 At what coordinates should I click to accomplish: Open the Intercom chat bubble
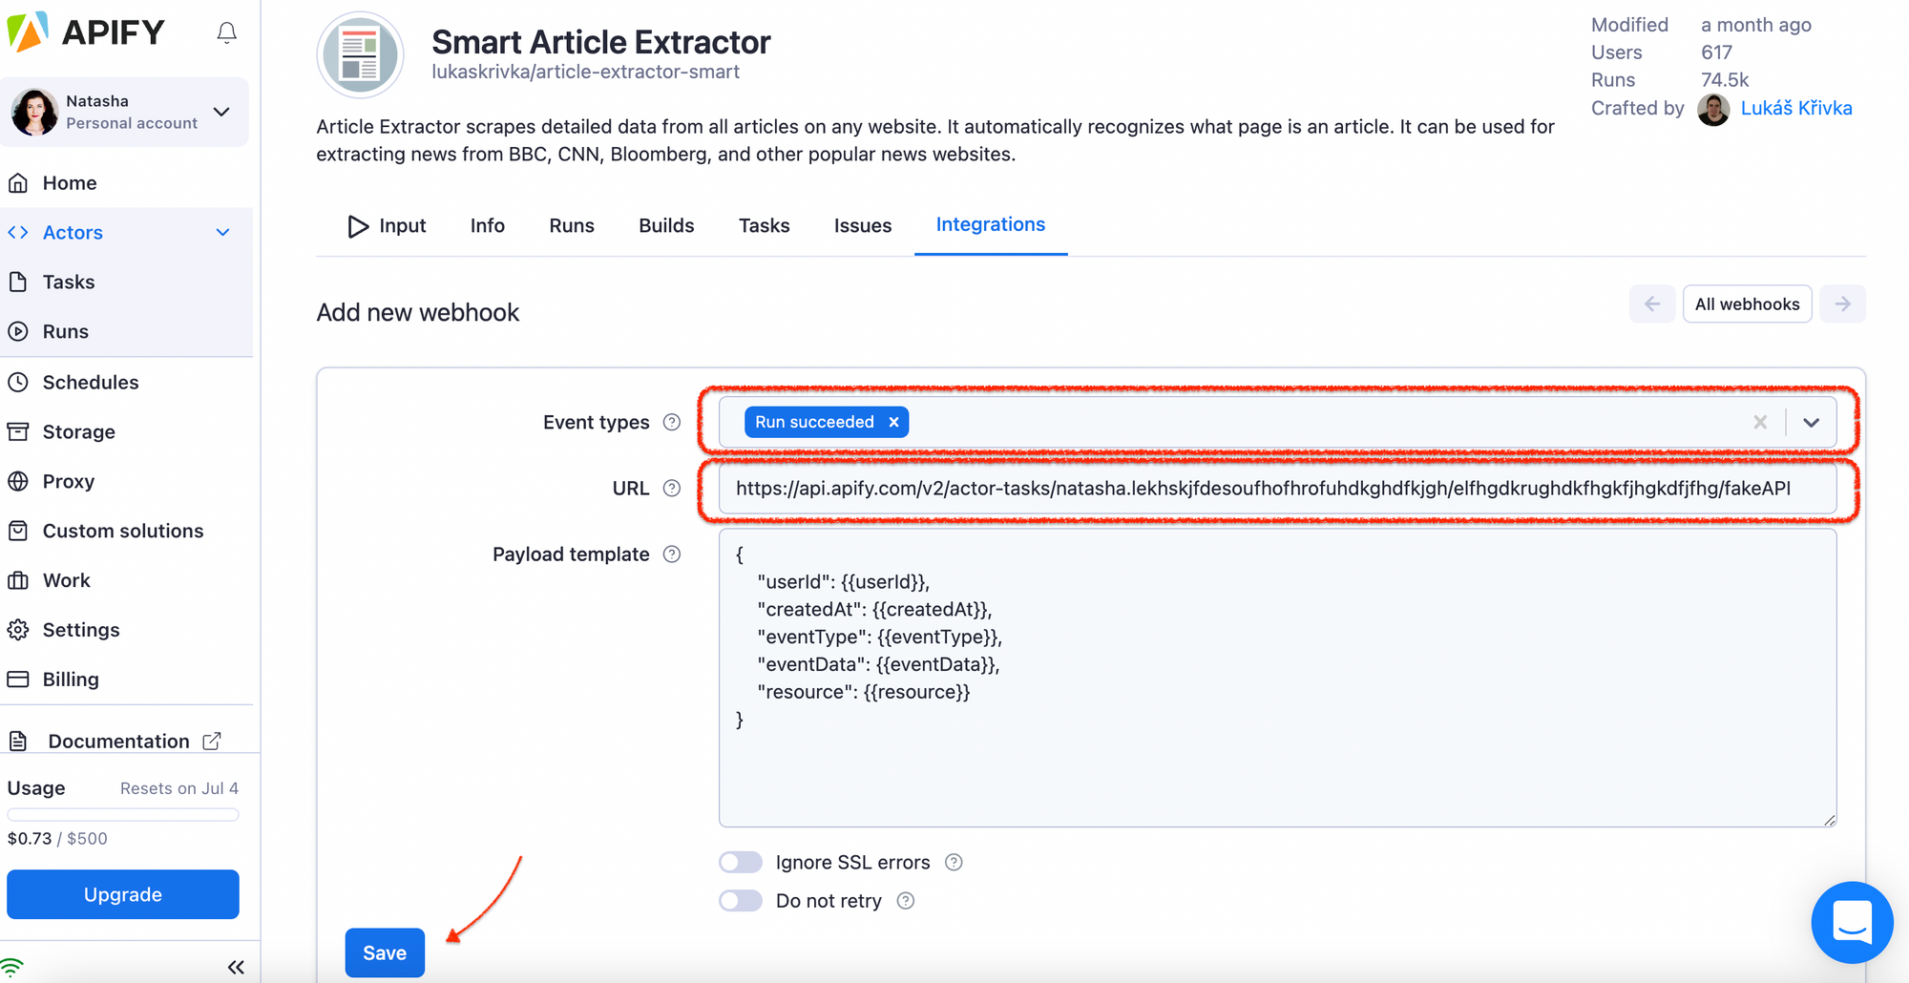click(x=1852, y=922)
